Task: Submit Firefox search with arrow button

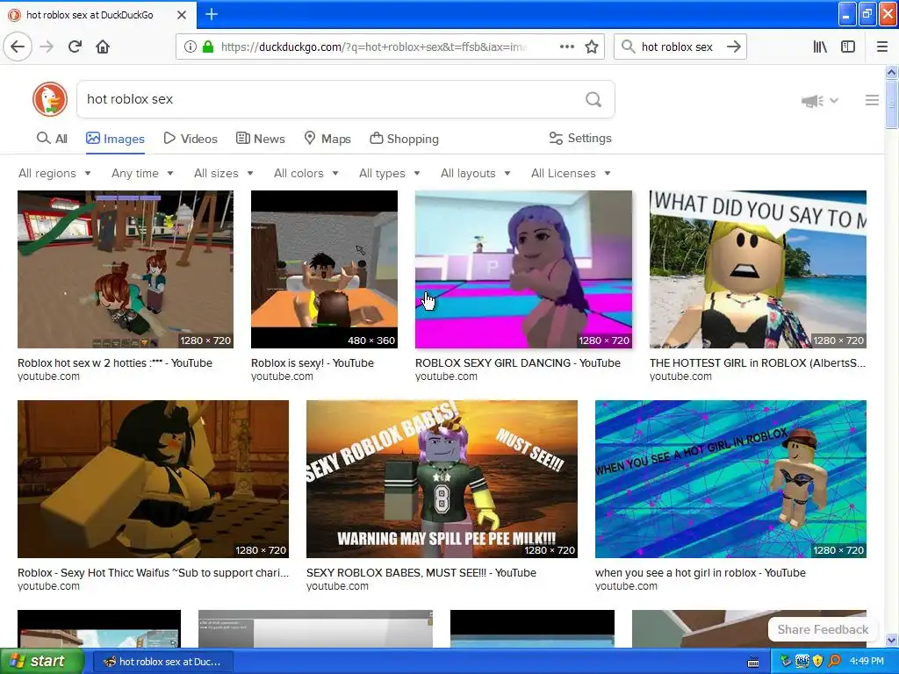Action: click(734, 47)
